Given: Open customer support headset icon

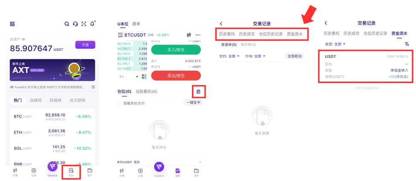Looking at the screenshot, I should click(75, 24).
